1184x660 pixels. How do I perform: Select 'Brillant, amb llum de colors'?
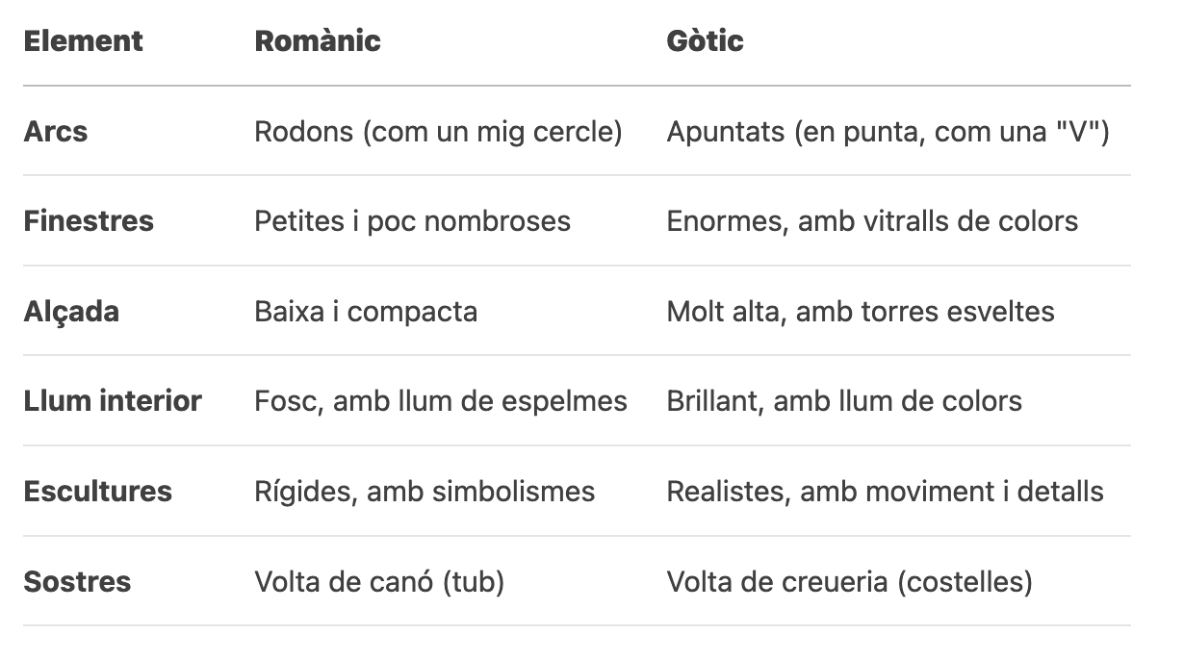(844, 401)
